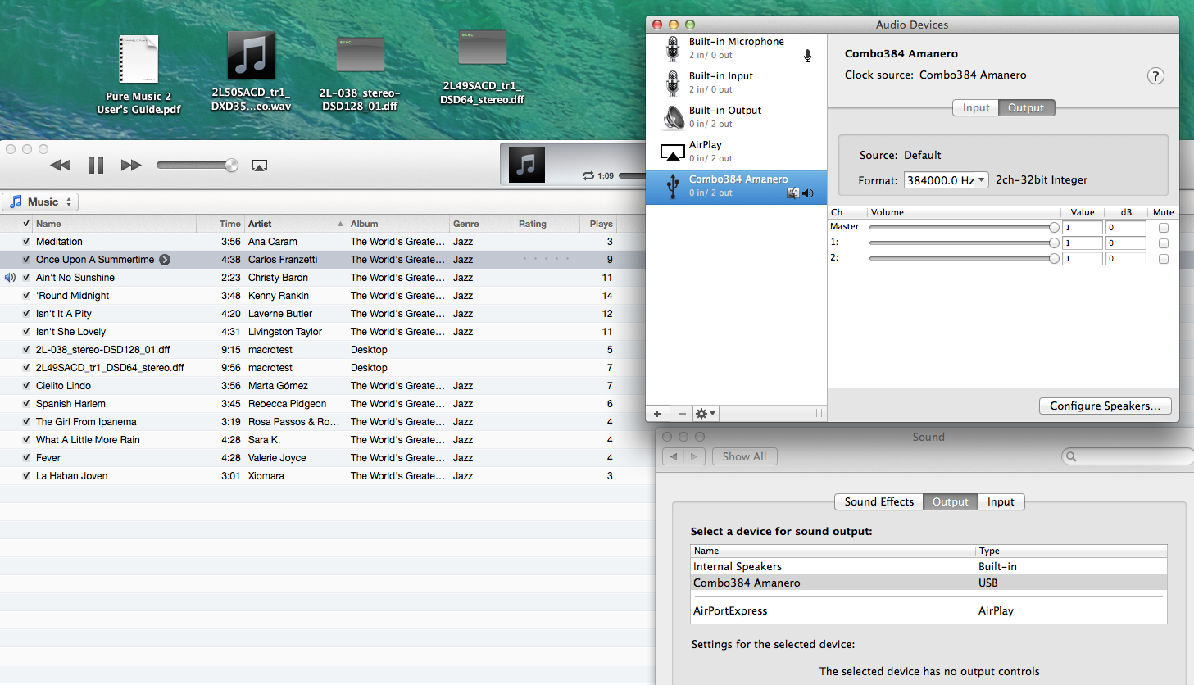Click the album artwork thumbnail in iTunes
Image resolution: width=1194 pixels, height=685 pixels.
[527, 165]
